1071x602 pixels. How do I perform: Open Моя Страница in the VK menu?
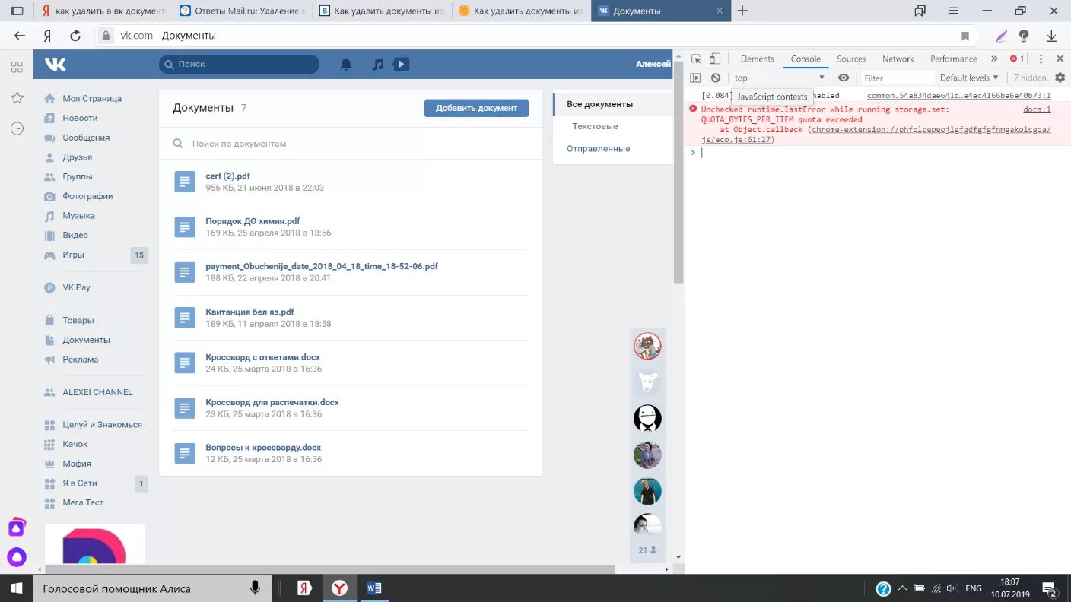(x=92, y=99)
